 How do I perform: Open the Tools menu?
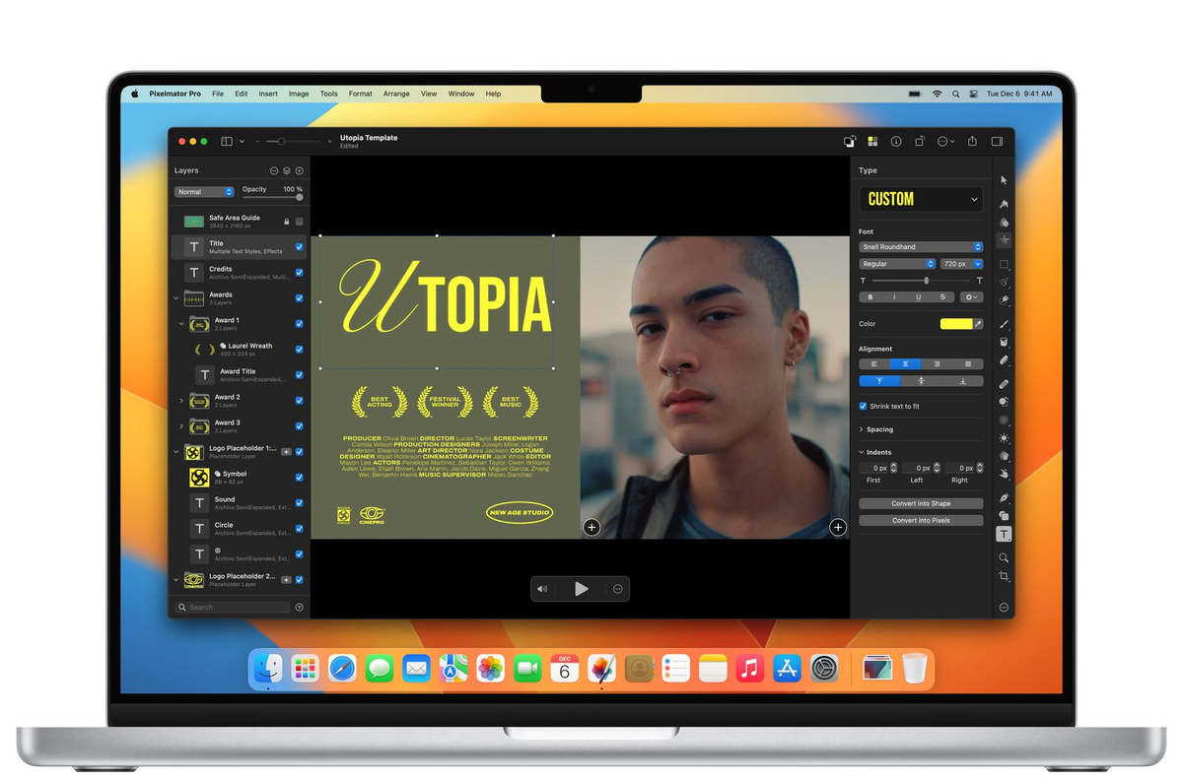328,94
